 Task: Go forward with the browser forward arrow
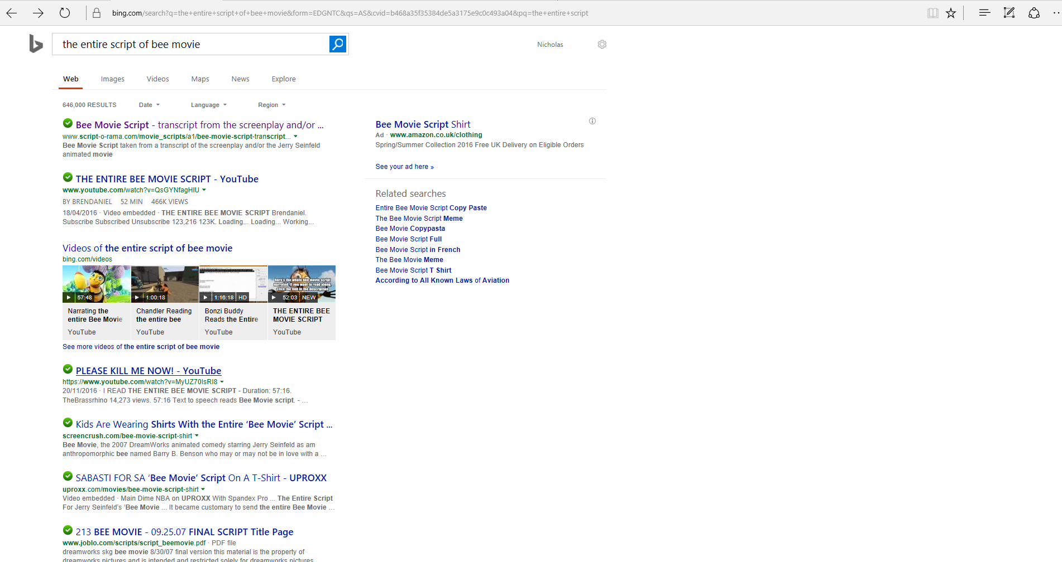pos(38,13)
